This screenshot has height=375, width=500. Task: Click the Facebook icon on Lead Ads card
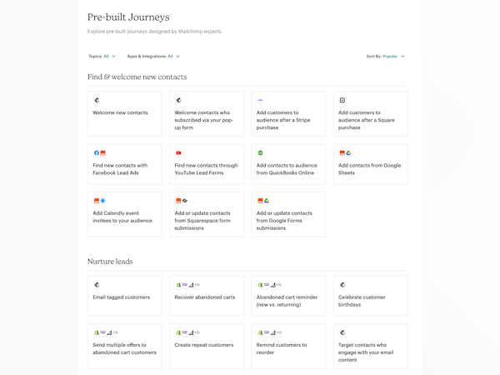click(97, 153)
